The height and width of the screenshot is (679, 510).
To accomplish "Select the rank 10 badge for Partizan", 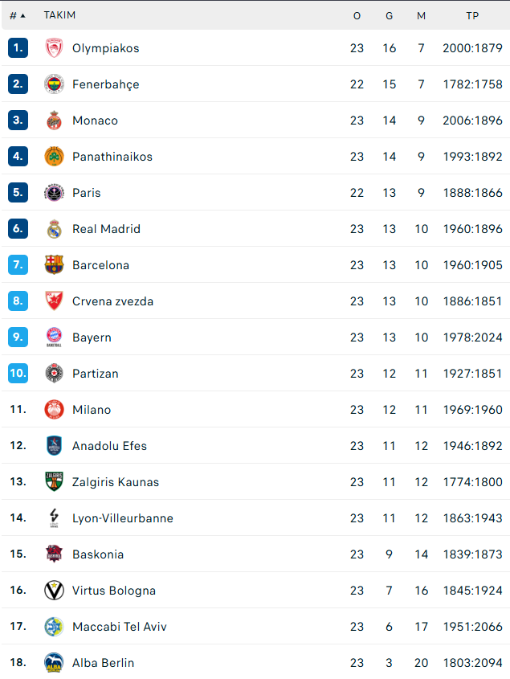I will [x=18, y=374].
